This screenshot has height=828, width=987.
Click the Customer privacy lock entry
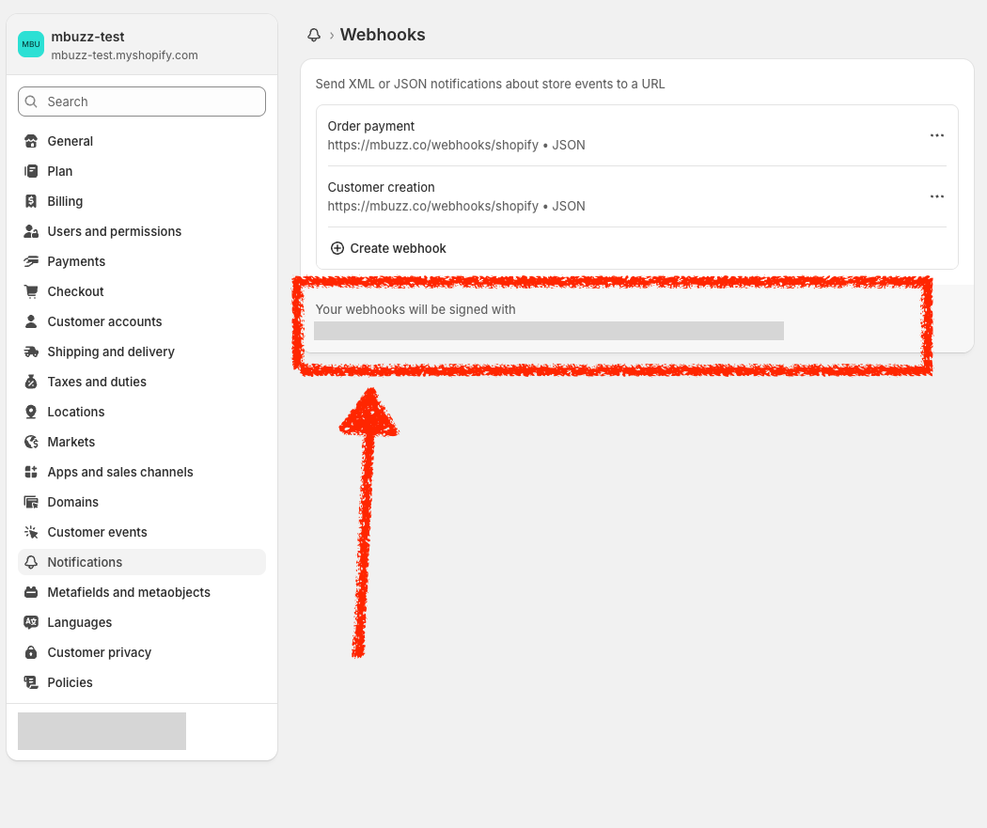click(99, 652)
